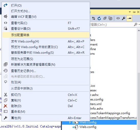
Task: Click the sync arrows icon in Solution Explorer toolbar
Action: [94, 18]
